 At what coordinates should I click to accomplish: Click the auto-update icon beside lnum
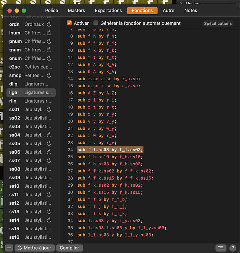[x=49, y=33]
